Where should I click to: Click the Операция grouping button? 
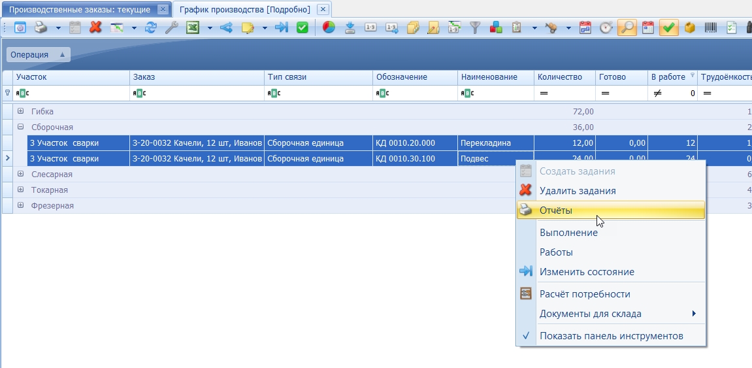[x=39, y=55]
